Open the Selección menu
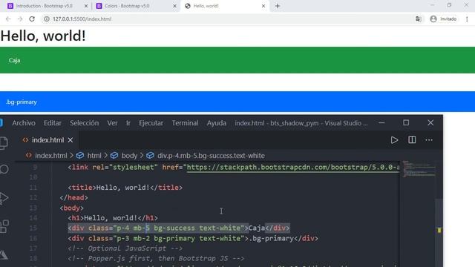 tap(84, 123)
